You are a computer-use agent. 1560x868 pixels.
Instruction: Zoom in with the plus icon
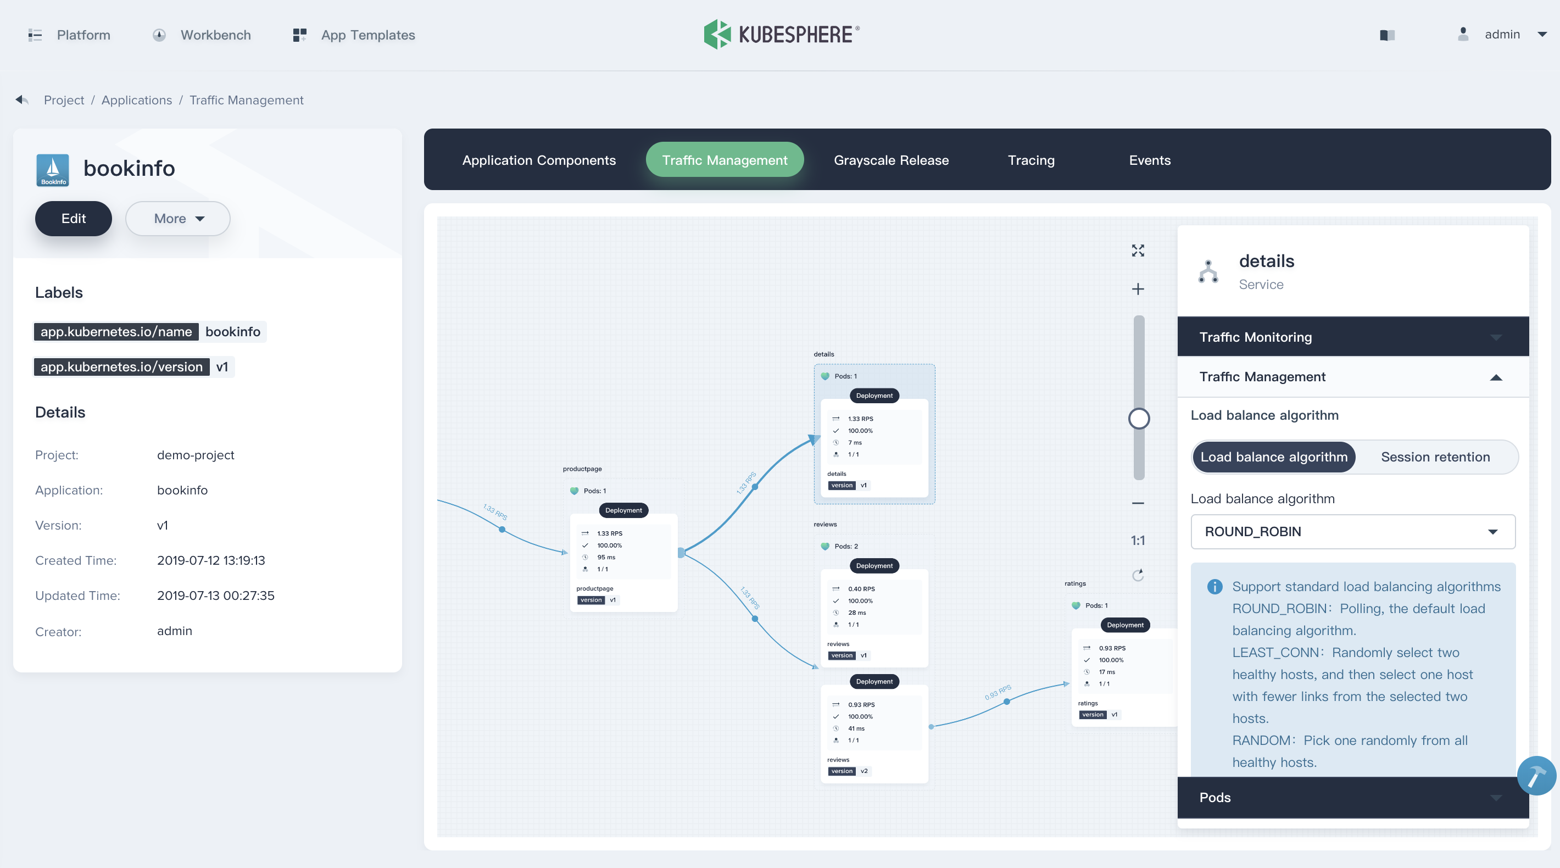coord(1138,289)
